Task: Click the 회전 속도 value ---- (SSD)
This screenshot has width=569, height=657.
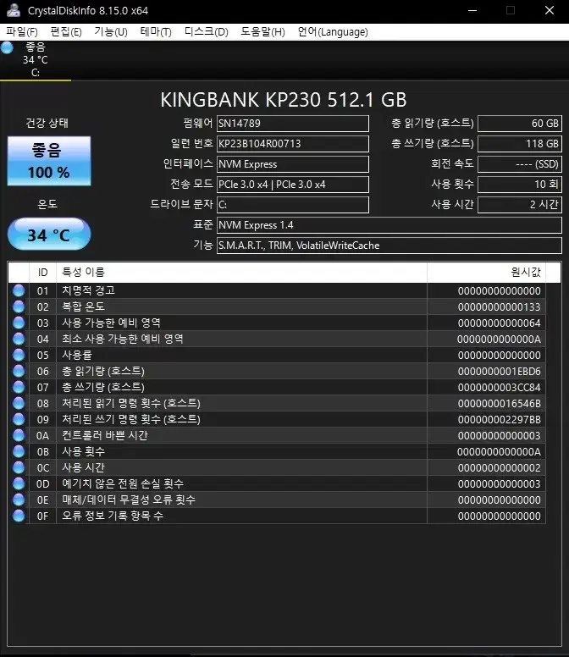Action: (x=520, y=164)
